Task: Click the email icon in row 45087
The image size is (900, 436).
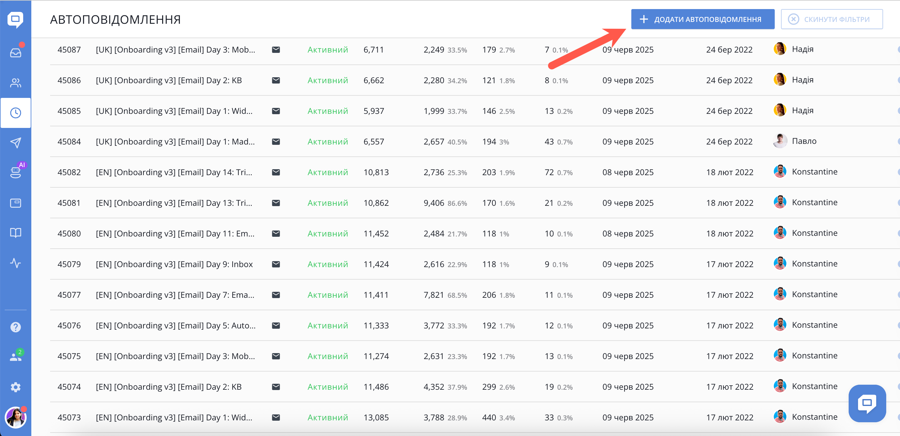Action: pos(276,49)
